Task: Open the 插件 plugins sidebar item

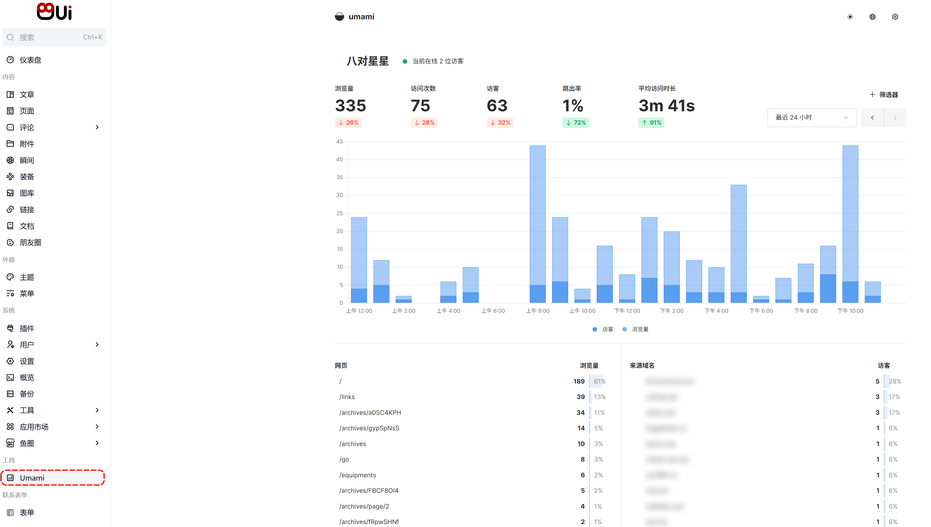Action: [27, 328]
